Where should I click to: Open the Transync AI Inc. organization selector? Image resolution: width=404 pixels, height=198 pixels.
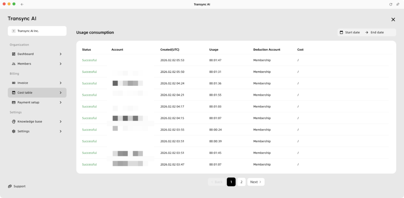[37, 31]
